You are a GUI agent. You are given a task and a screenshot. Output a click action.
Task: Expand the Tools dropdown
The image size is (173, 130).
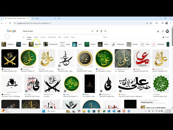click(105, 37)
